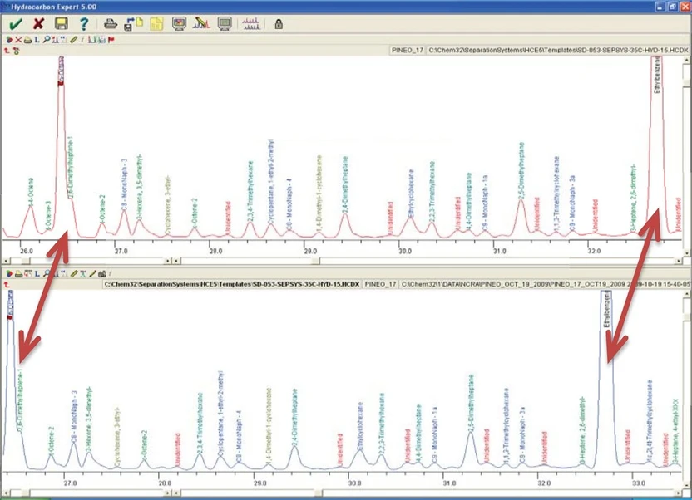Click the binoculars icon in lower chromatogram toolbar

tap(103, 272)
